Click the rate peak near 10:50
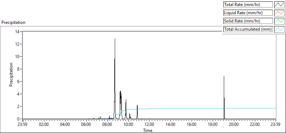 point(137,105)
